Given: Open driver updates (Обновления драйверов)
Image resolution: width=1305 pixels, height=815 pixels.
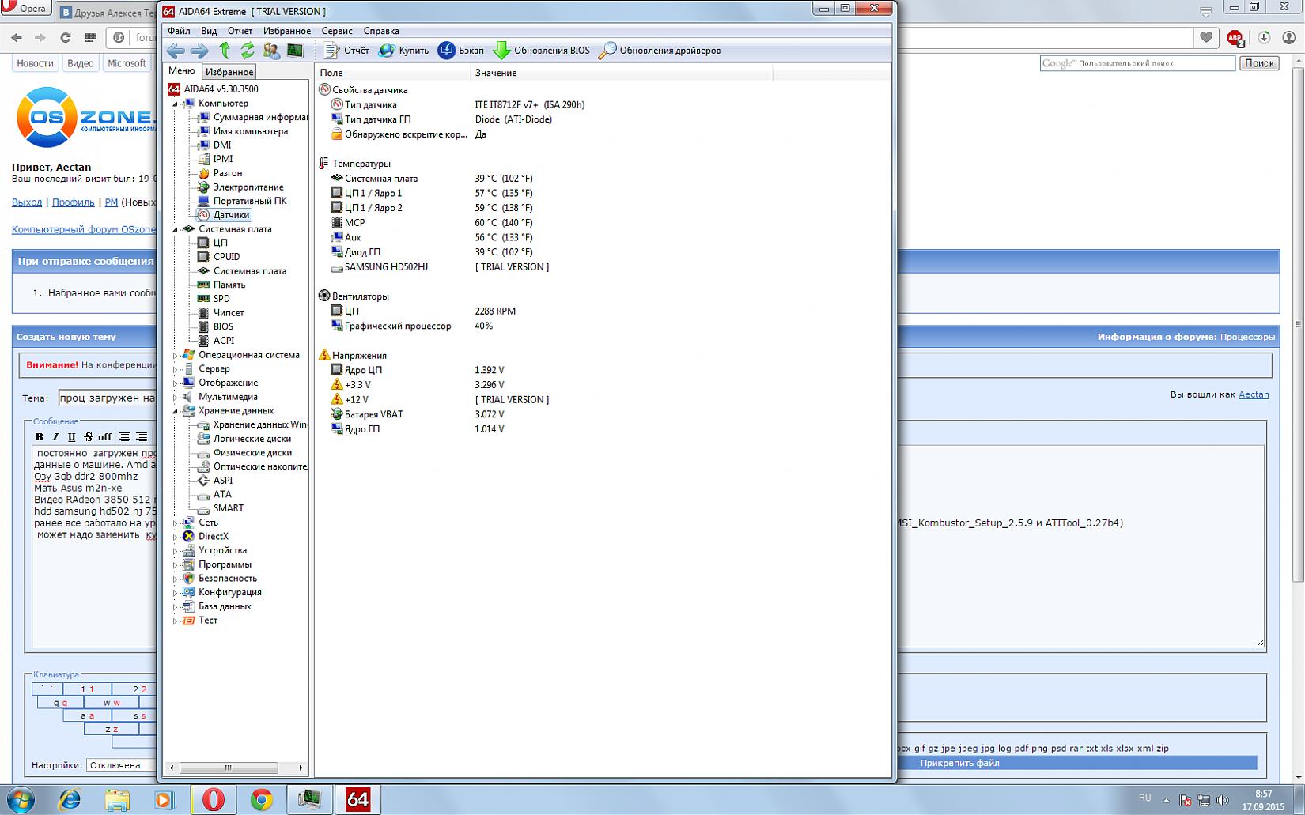Looking at the screenshot, I should (x=660, y=51).
